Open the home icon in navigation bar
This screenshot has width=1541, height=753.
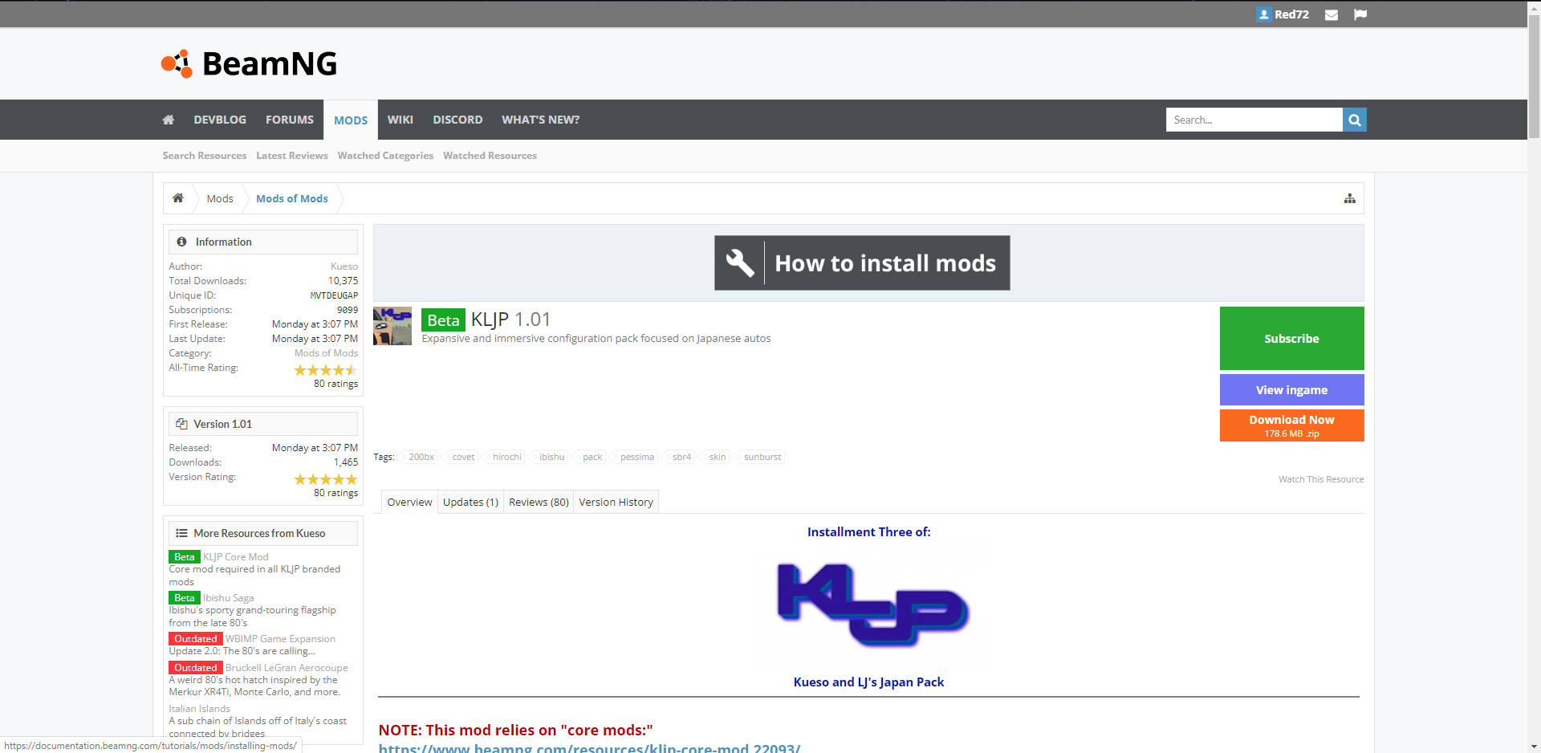pos(169,120)
